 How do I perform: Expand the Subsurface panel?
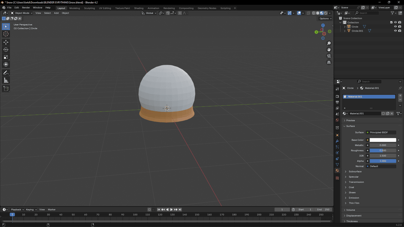(355, 172)
